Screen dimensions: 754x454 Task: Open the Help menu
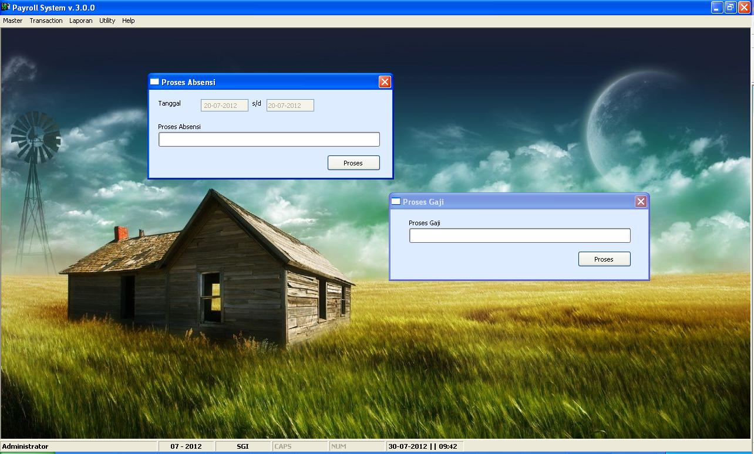click(x=129, y=21)
